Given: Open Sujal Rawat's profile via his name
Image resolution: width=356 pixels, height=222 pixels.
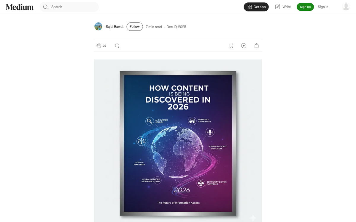Looking at the screenshot, I should [114, 26].
